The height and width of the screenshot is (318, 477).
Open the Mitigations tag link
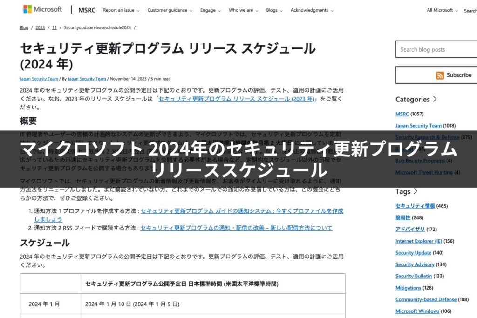[x=408, y=288]
